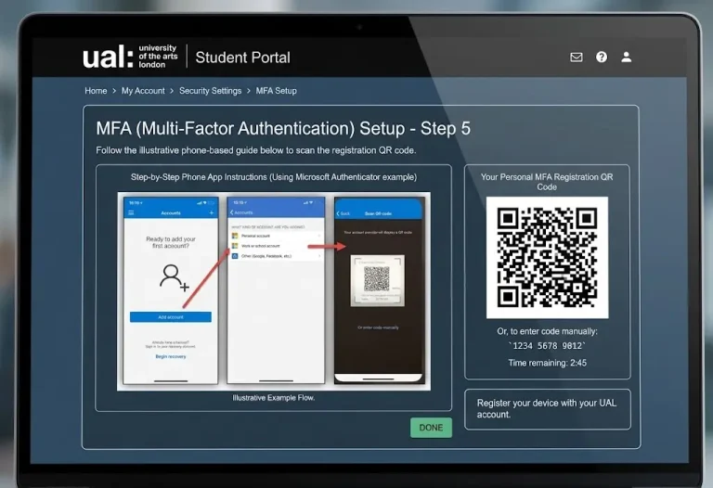Open Security Settings breadcrumb link
The image size is (713, 488).
210,91
